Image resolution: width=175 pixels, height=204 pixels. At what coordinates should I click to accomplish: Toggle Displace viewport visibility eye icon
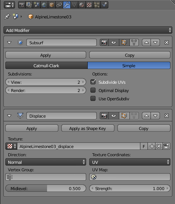[x=114, y=116]
